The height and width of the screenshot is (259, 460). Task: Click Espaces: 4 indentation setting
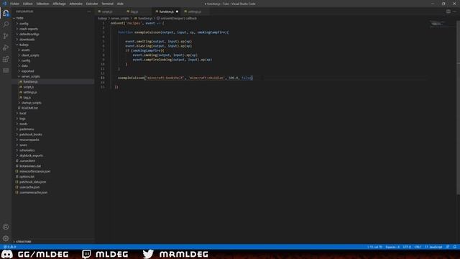[x=392, y=247]
